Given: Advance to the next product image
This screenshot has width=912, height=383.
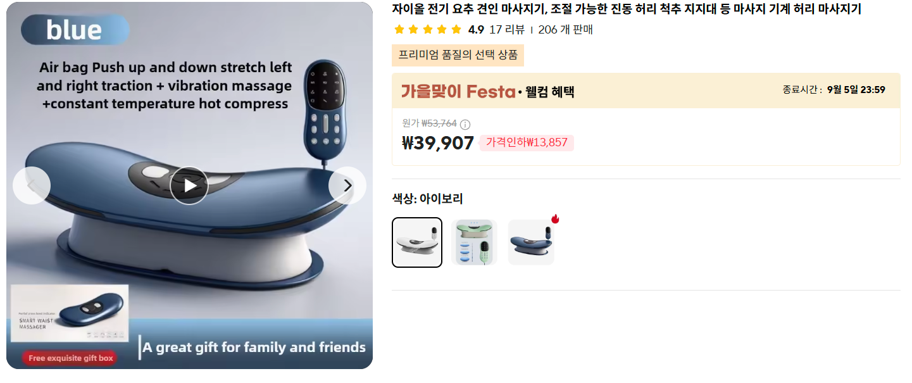Looking at the screenshot, I should pyautogui.click(x=346, y=185).
